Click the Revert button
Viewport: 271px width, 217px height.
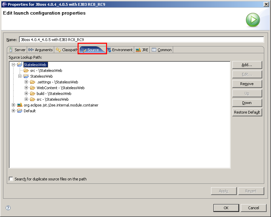coord(251,191)
